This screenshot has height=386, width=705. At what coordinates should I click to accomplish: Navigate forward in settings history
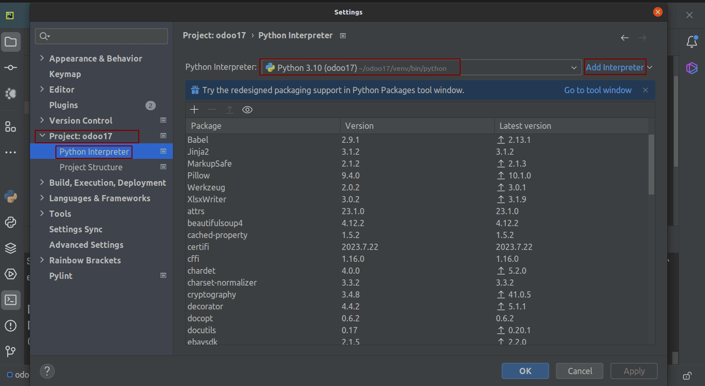642,38
